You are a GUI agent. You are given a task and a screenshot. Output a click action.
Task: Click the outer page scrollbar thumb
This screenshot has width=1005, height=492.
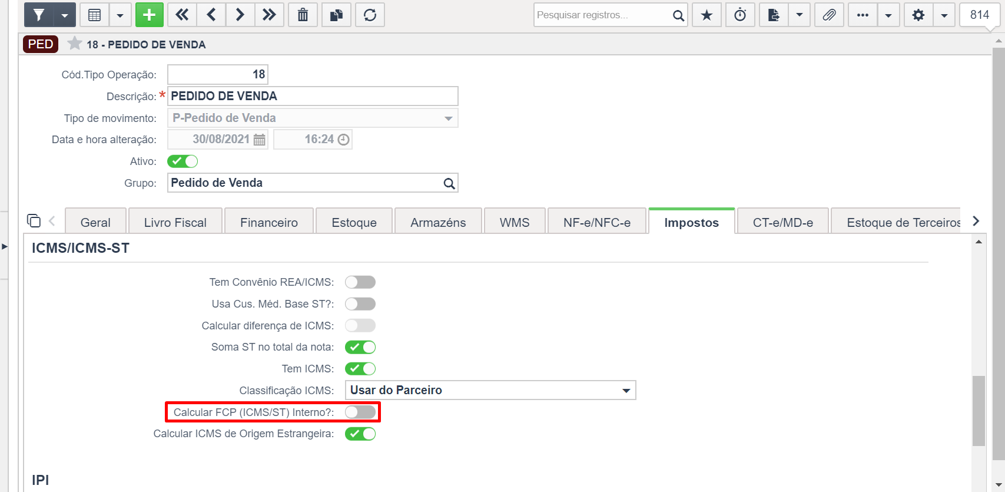pyautogui.click(x=999, y=253)
